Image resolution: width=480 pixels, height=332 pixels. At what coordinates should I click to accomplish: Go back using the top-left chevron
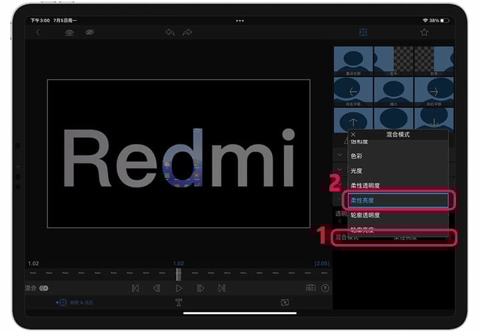tap(38, 32)
